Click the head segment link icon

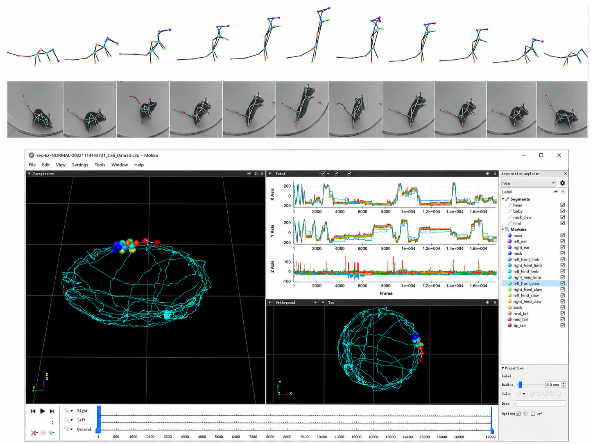(x=509, y=205)
